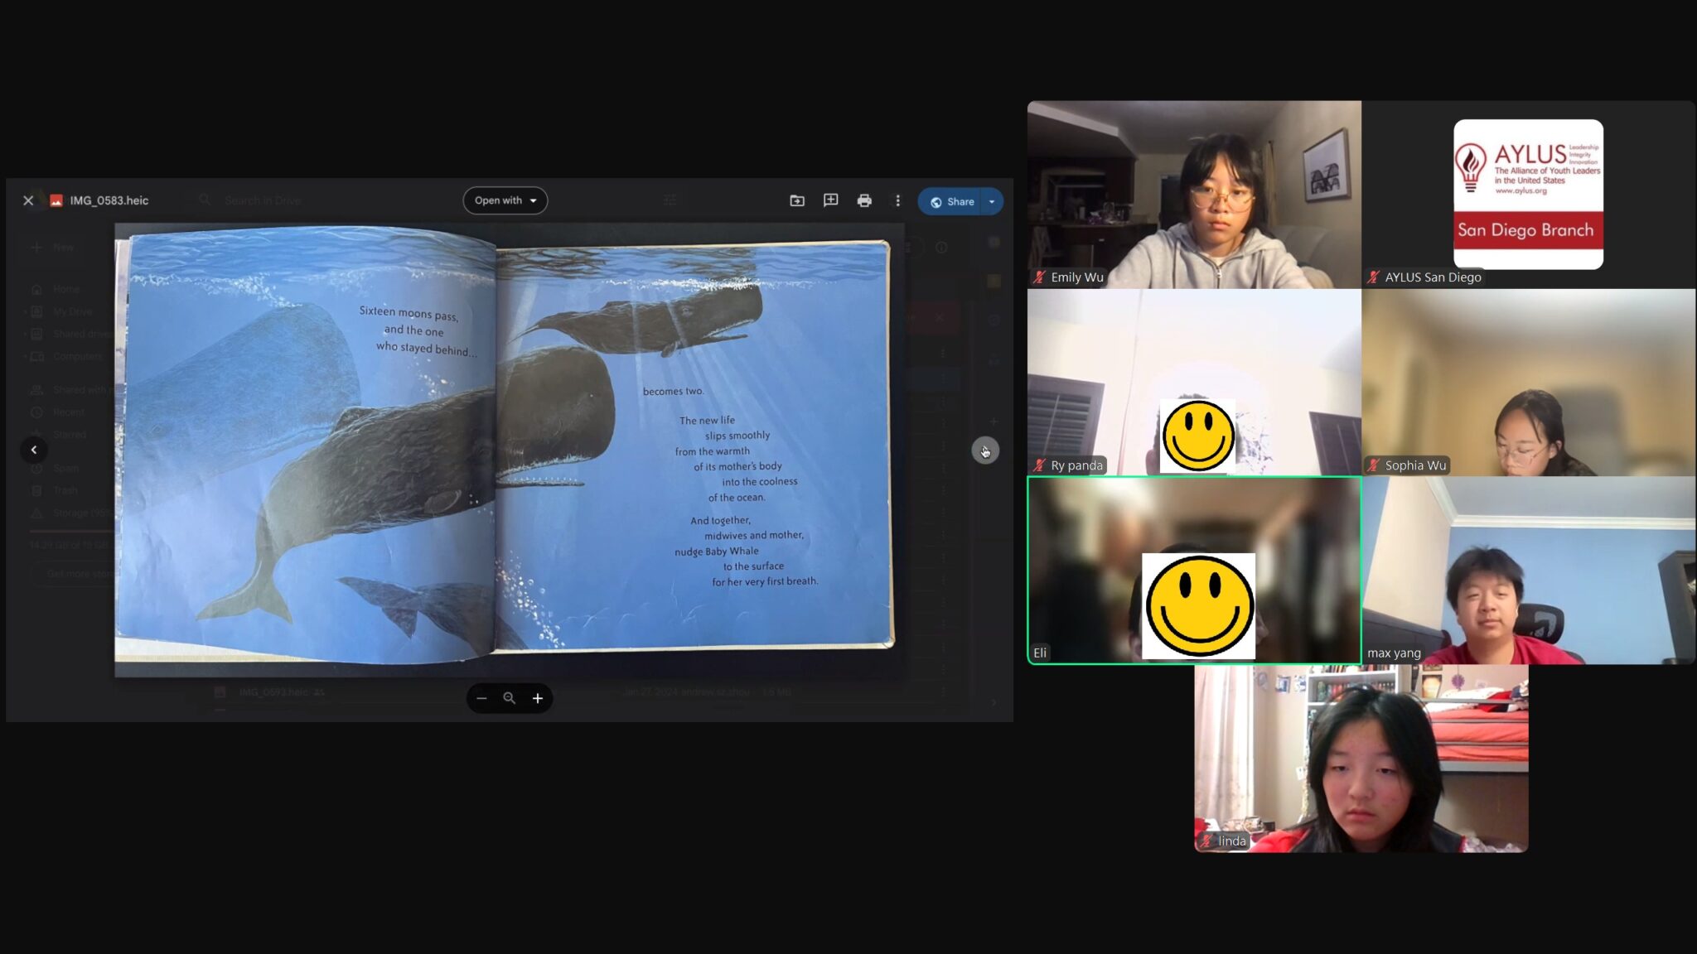This screenshot has height=954, width=1697.
Task: Select linda's video tile
Action: click(x=1361, y=759)
